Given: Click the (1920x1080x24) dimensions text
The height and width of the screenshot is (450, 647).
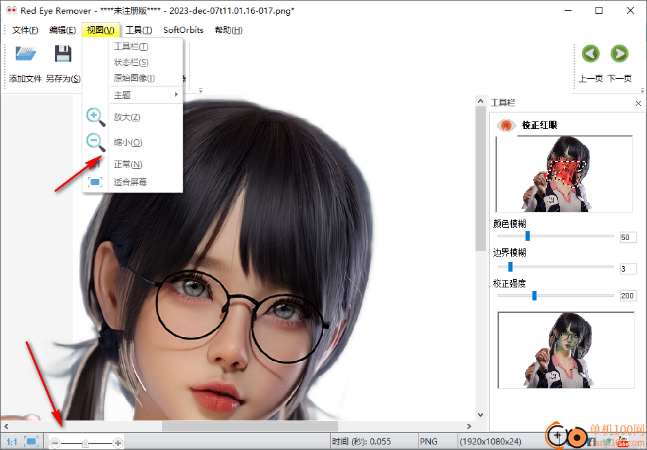Looking at the screenshot, I should tap(491, 442).
